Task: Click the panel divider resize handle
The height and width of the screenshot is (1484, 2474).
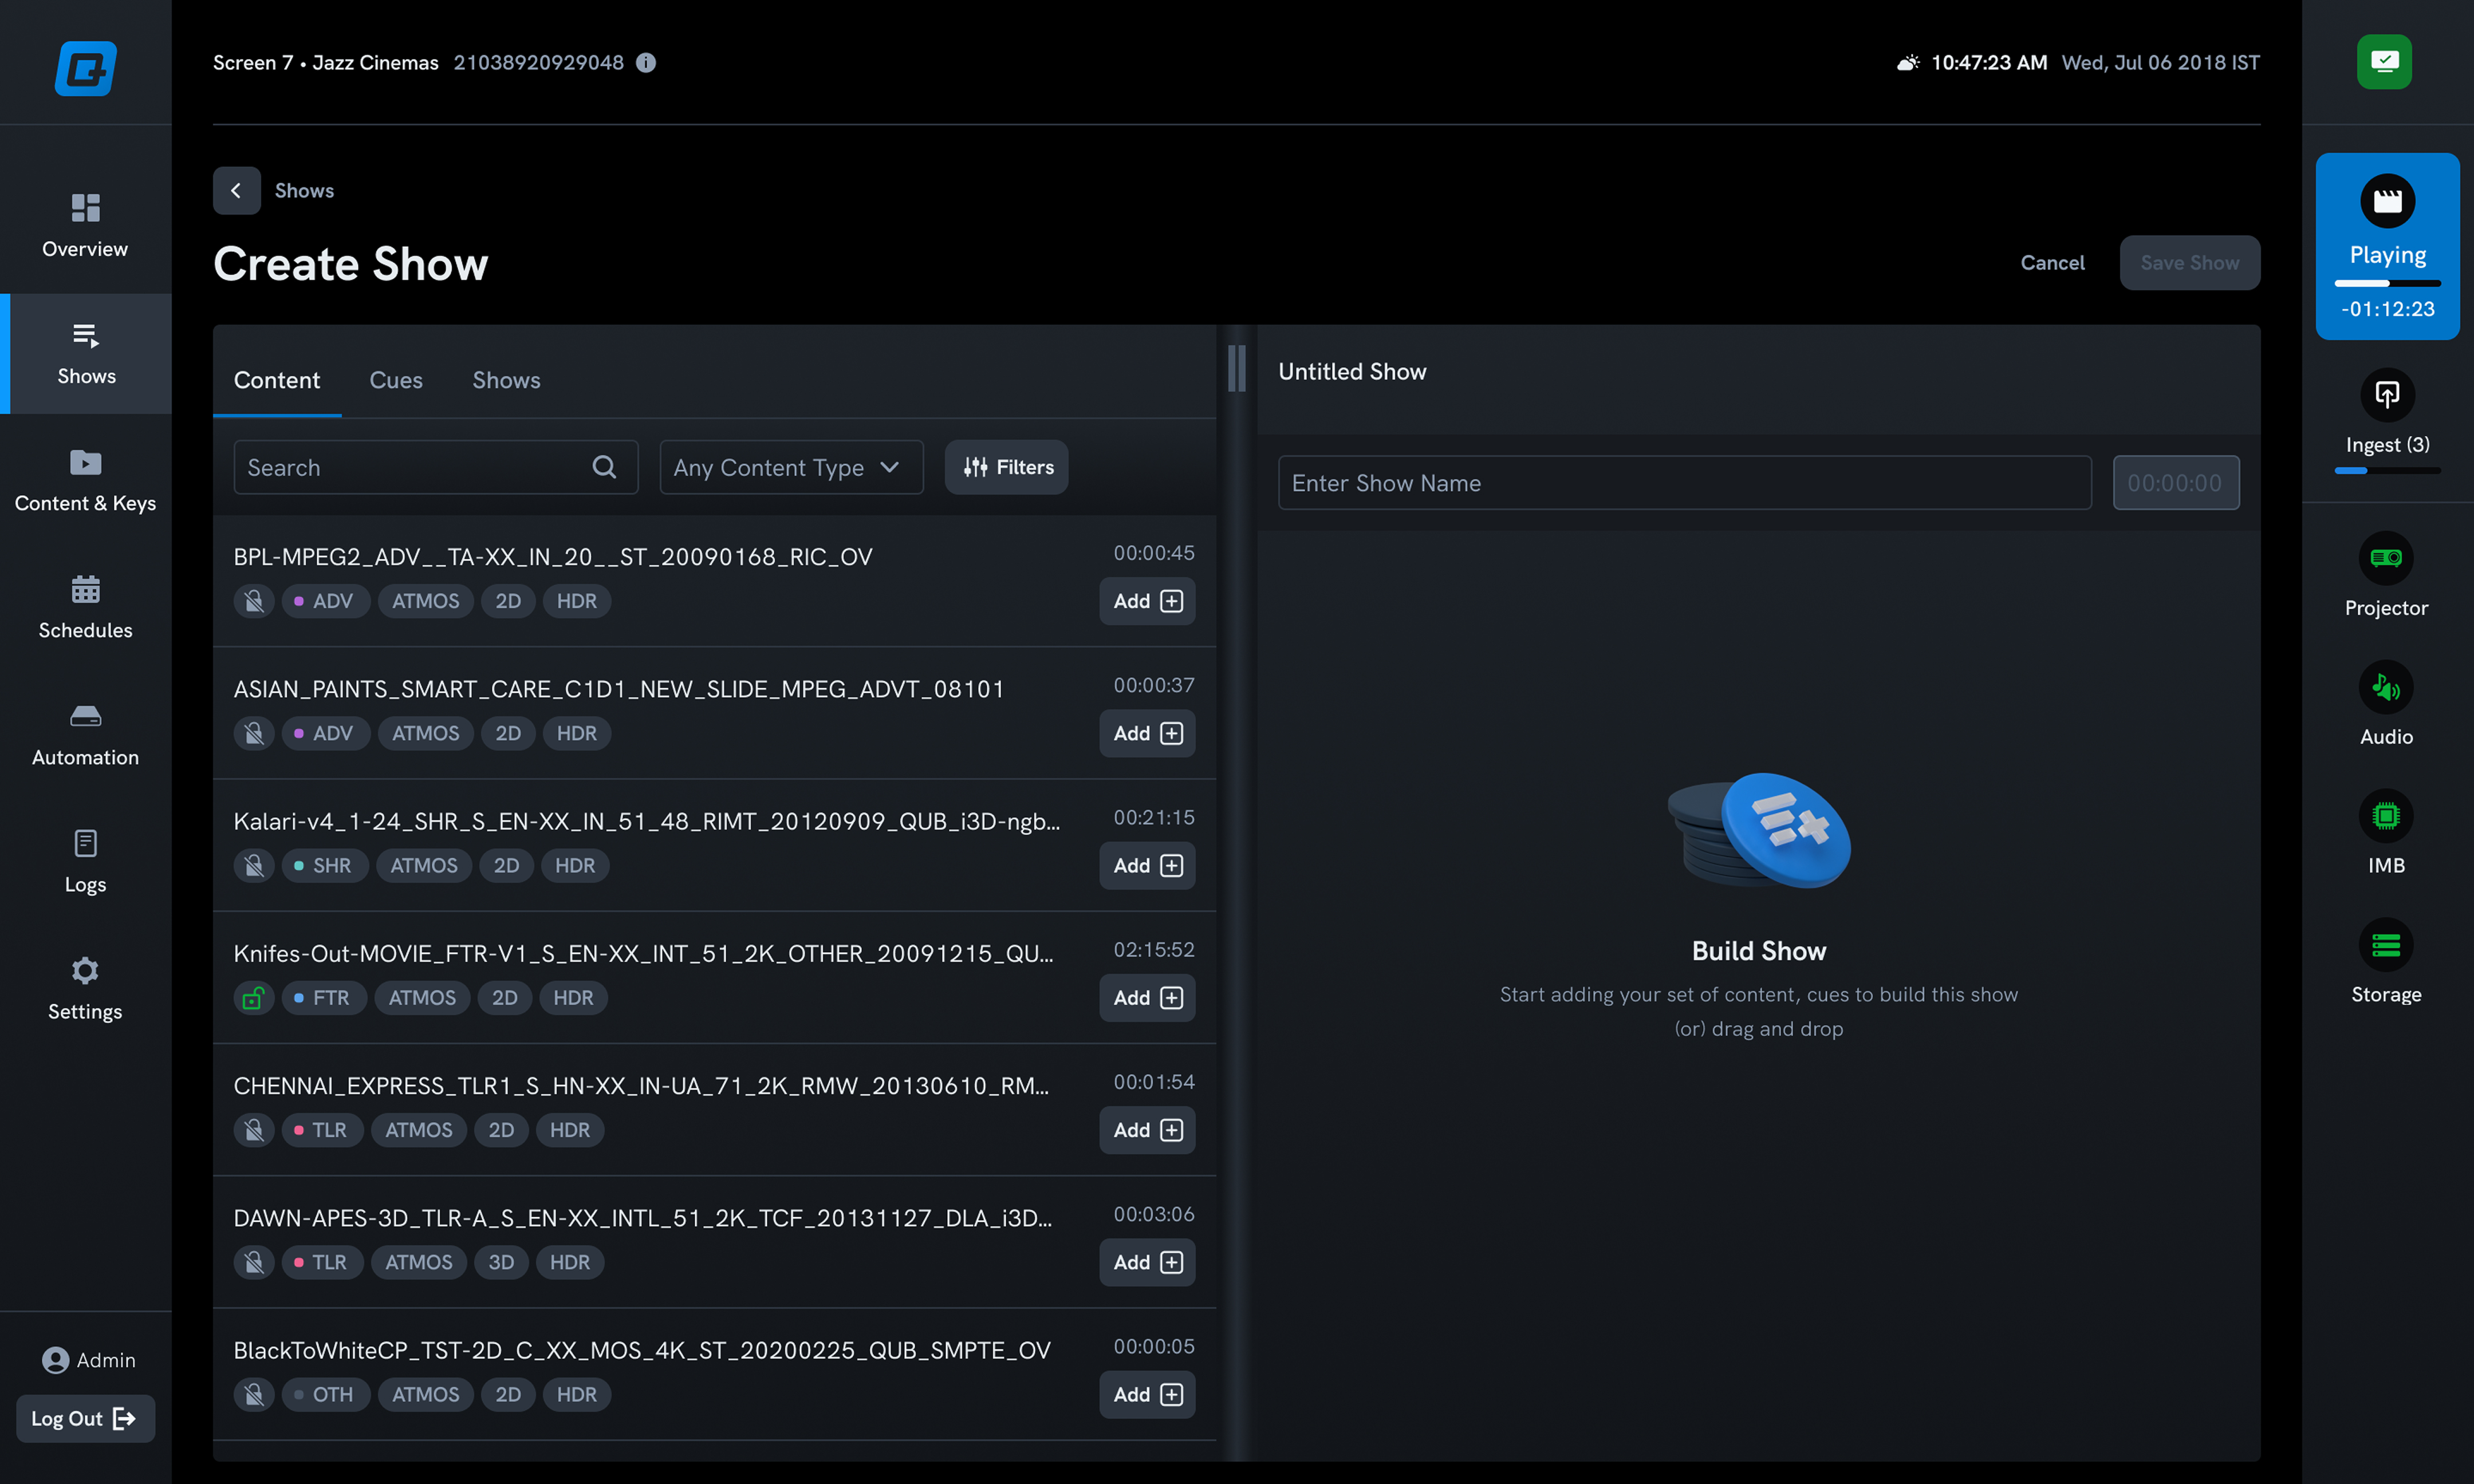Action: (x=1236, y=368)
